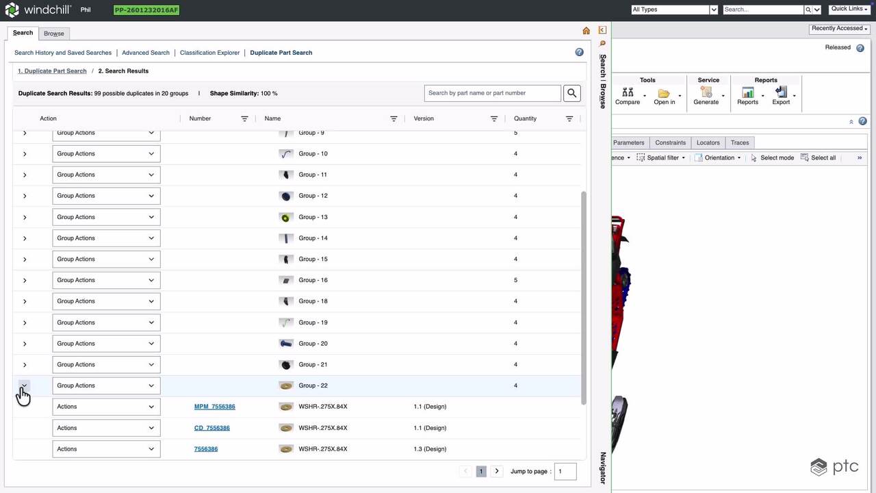
Task: Collapse the Search/Browse side panel
Action: (x=602, y=30)
